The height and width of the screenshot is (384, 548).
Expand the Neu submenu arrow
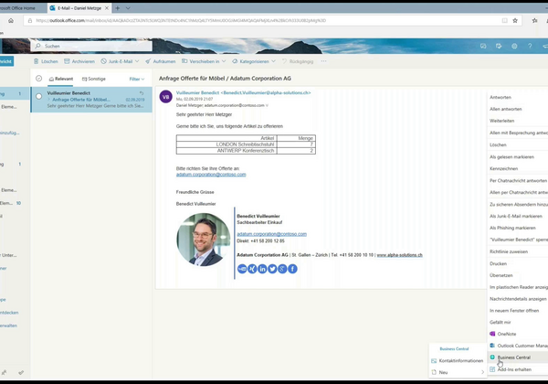click(x=482, y=372)
